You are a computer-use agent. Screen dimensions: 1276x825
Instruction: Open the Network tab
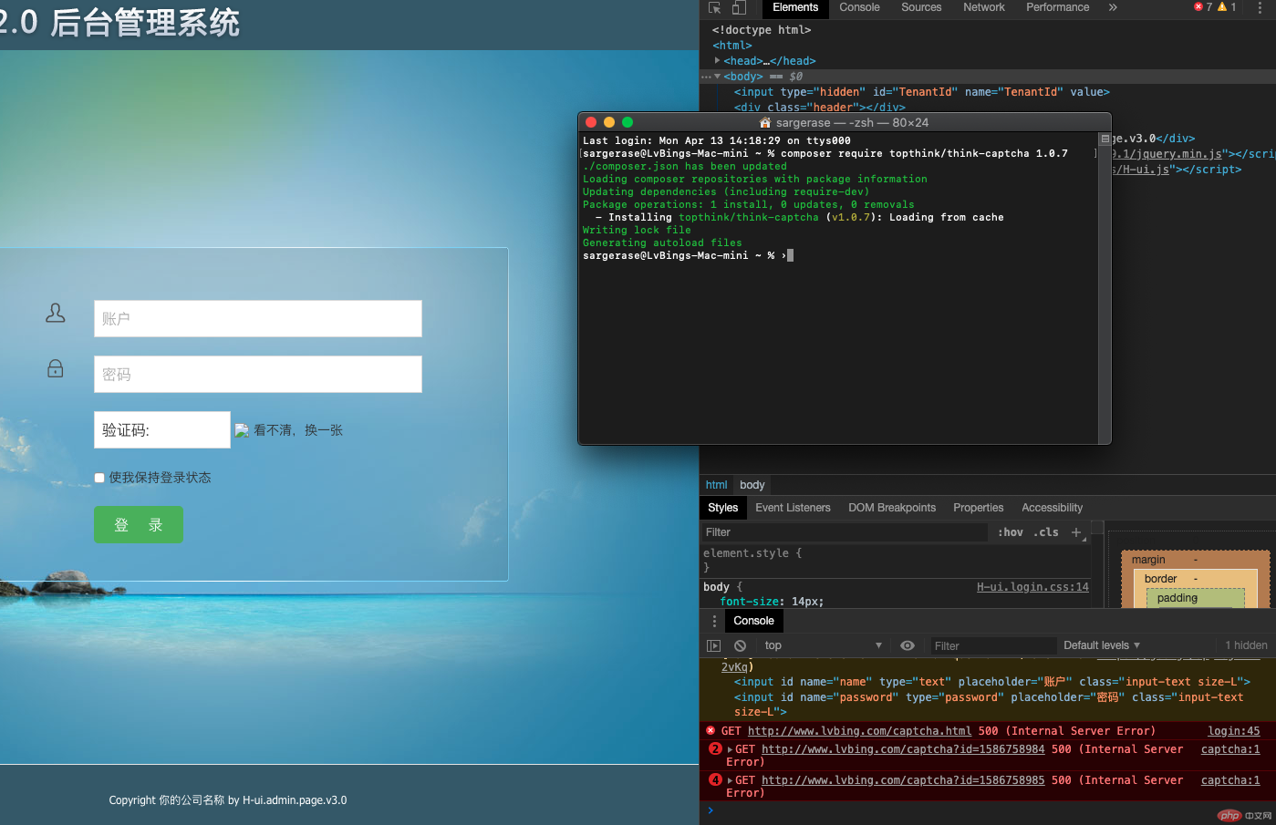coord(984,7)
